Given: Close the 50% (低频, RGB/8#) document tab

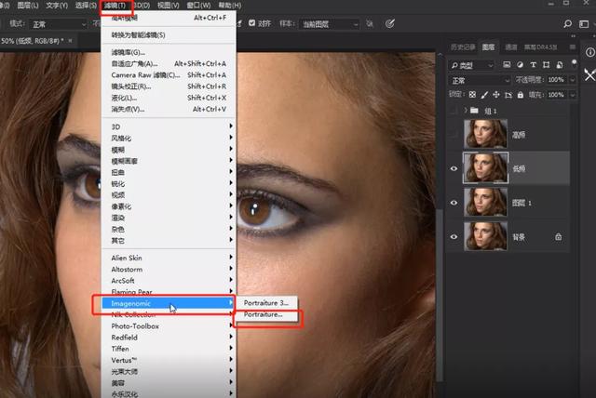Looking at the screenshot, I should pyautogui.click(x=71, y=41).
